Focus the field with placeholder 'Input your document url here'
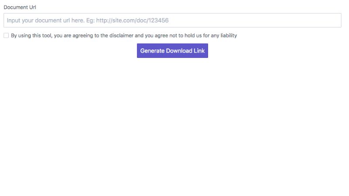The width and height of the screenshot is (349, 196). 172,20
